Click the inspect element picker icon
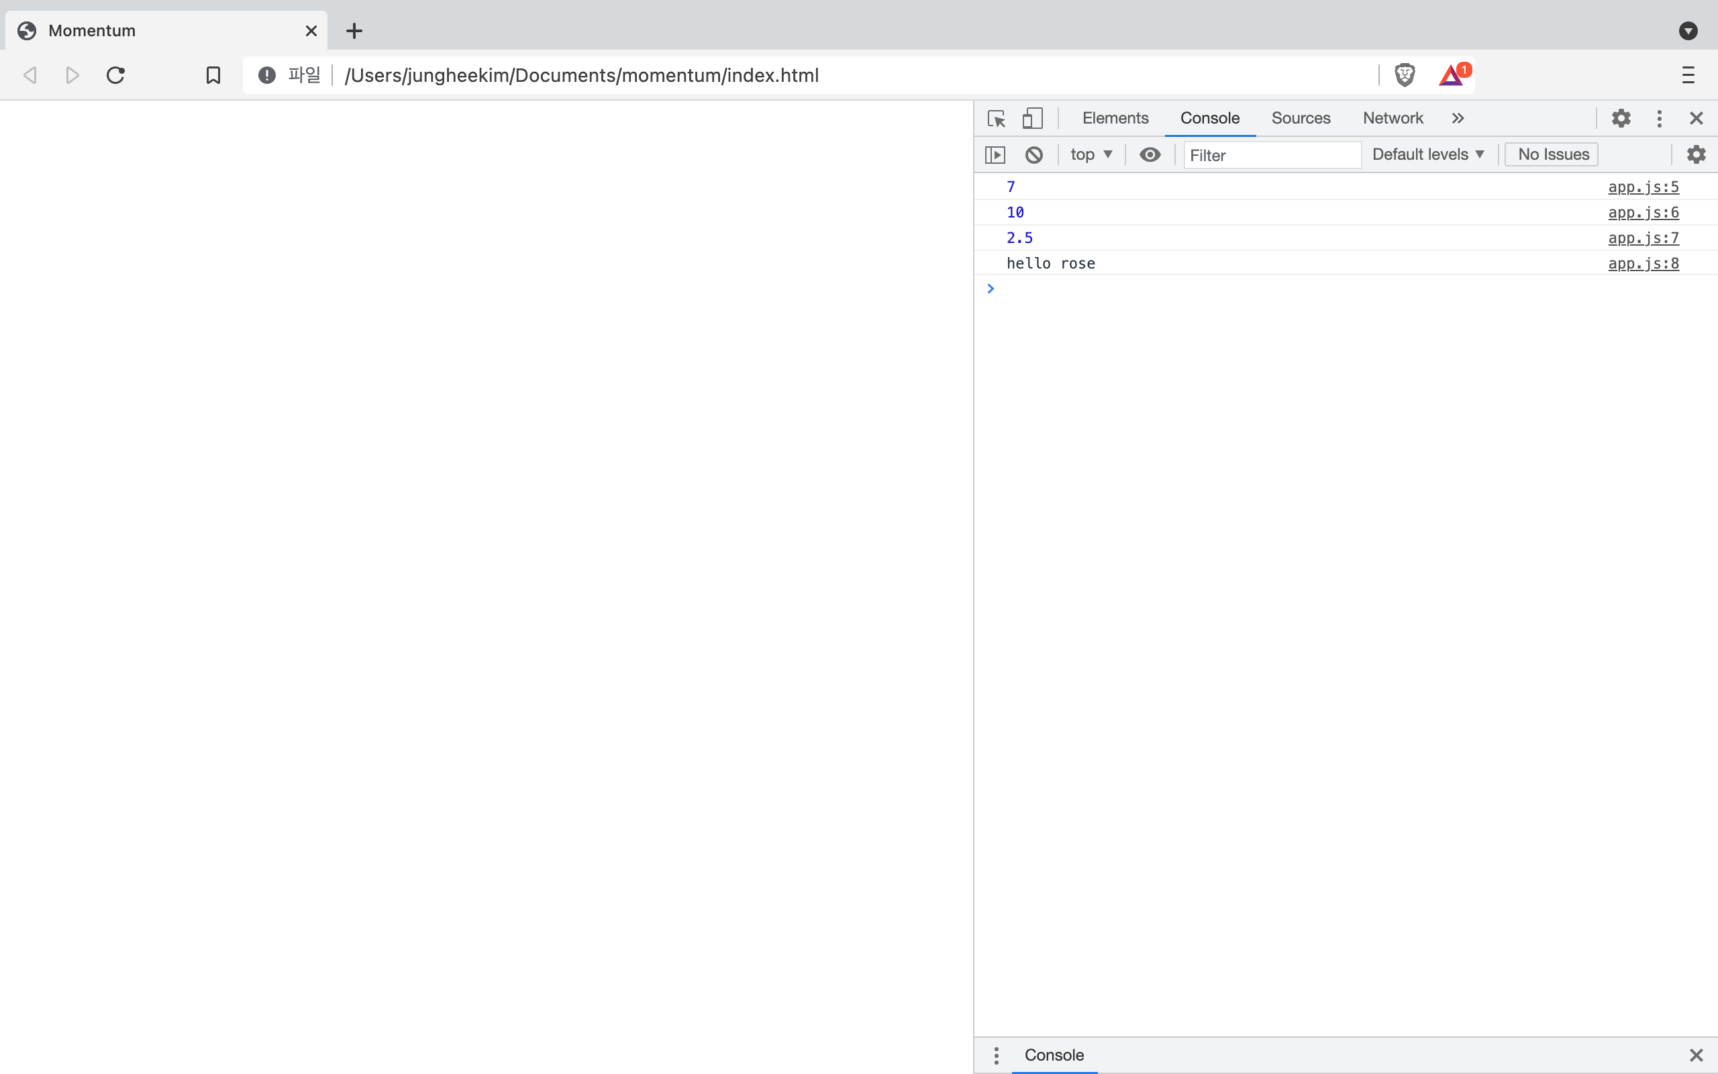The width and height of the screenshot is (1718, 1074). tap(996, 118)
